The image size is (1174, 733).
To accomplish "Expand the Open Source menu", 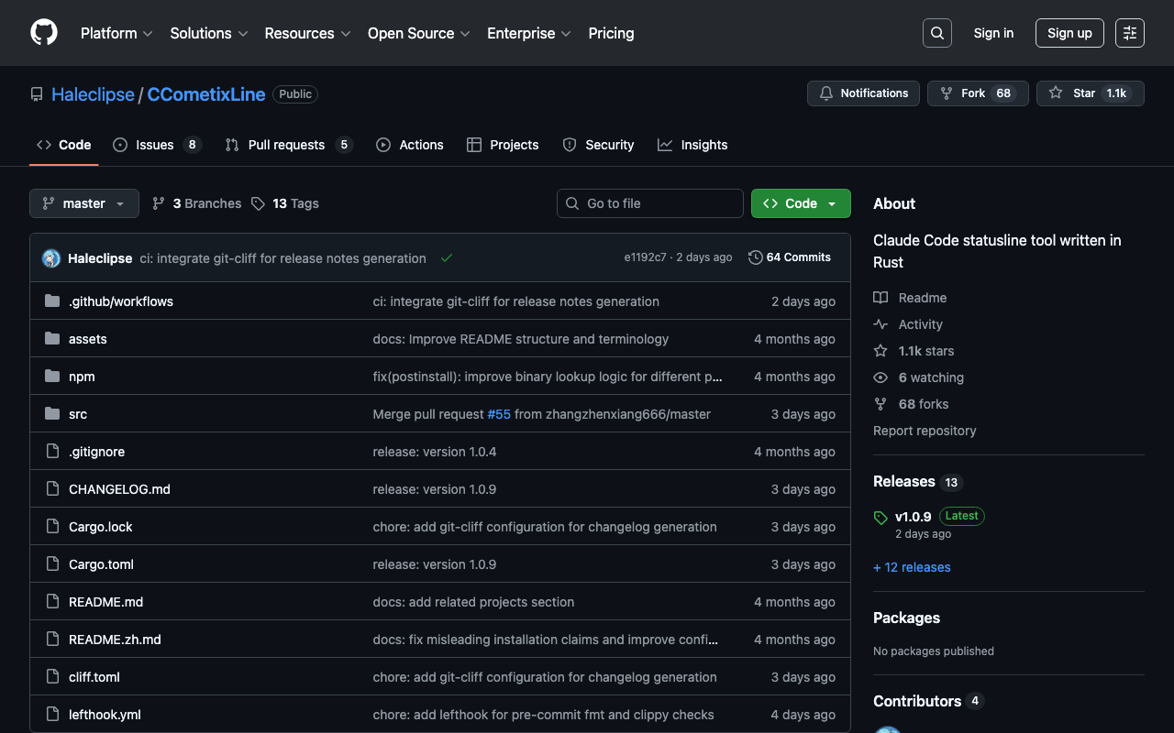I will pos(418,33).
